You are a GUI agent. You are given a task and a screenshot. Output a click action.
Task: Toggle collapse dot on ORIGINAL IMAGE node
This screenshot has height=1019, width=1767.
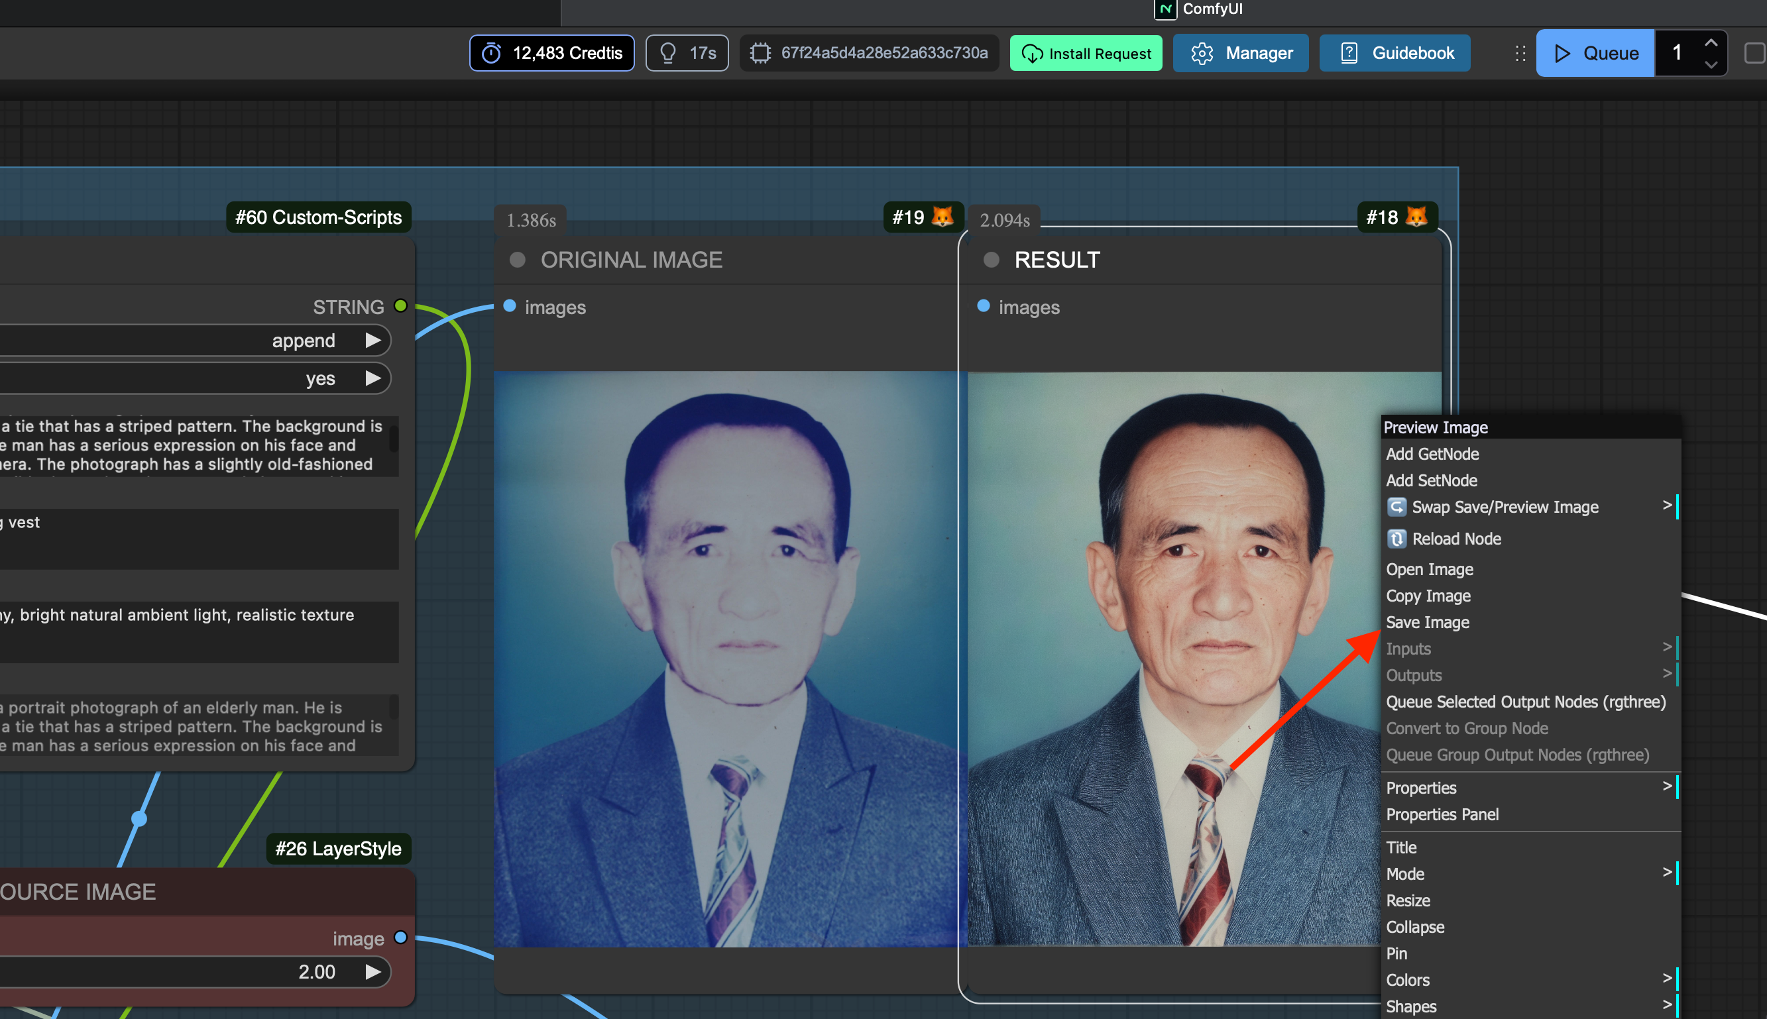(518, 260)
